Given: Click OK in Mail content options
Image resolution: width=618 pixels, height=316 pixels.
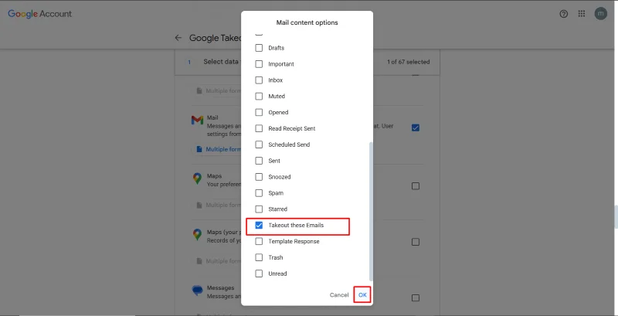Looking at the screenshot, I should click(x=362, y=294).
